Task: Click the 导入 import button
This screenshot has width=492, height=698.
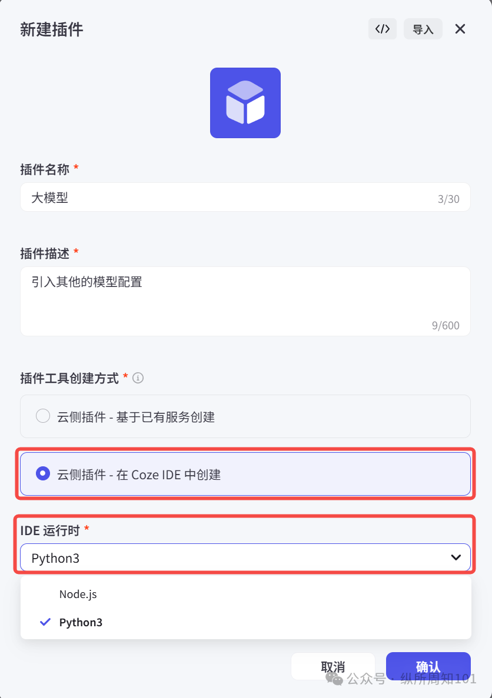Action: coord(423,28)
